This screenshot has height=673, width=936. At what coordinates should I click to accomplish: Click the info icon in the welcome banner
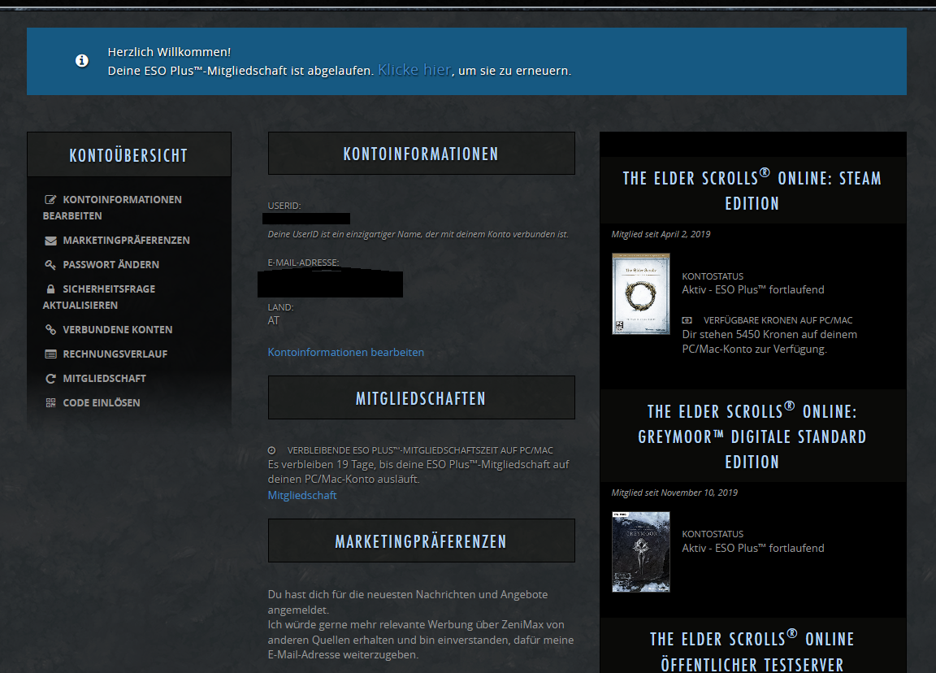tap(82, 61)
